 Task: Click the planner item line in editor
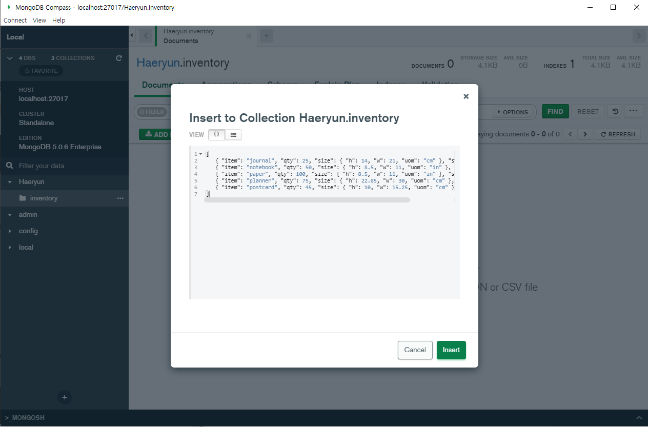[x=329, y=180]
